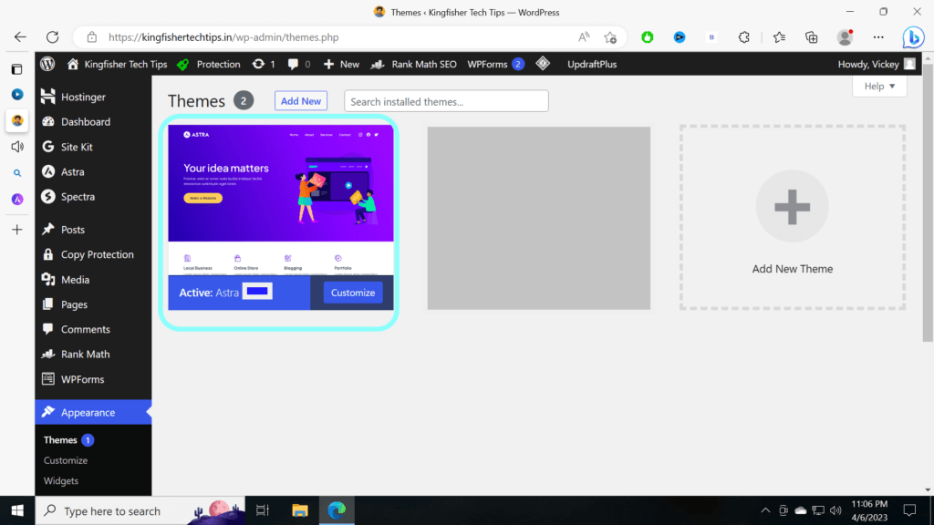Open the UpdraftPlus admin bar menu

pyautogui.click(x=591, y=64)
